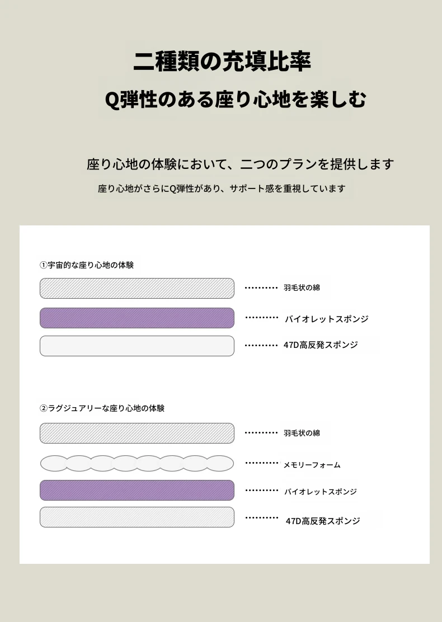Click the ①宇宙的な座り心地の体験 heading
The width and height of the screenshot is (442, 622).
point(87,265)
